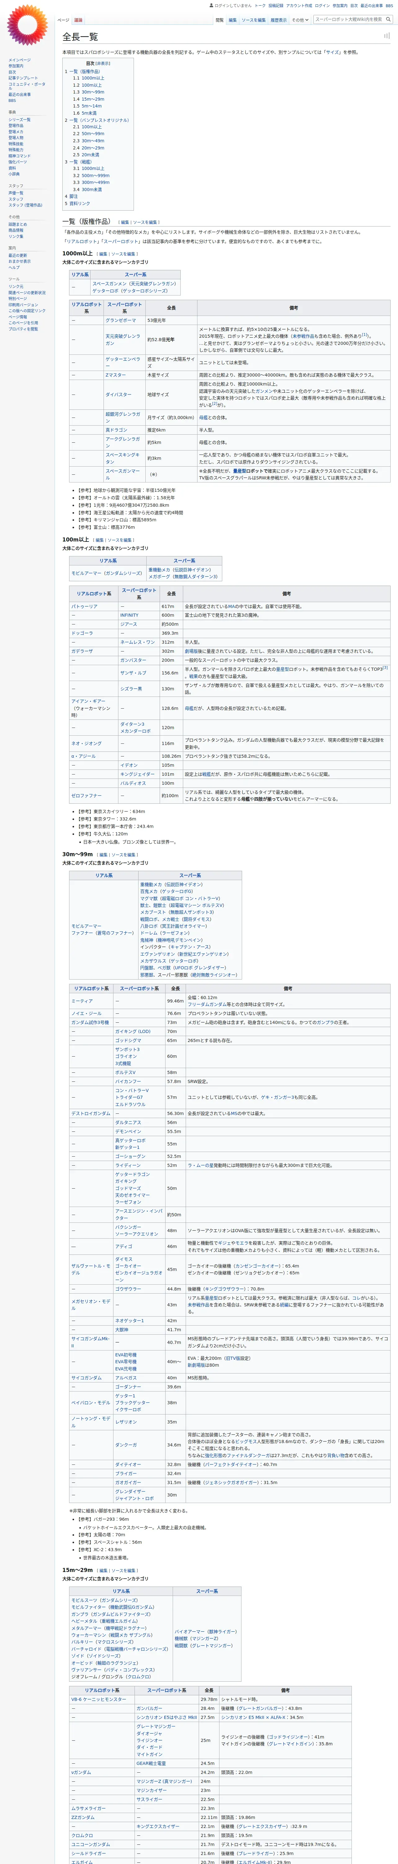Open 登場人物 in the sidebar
Screen dimensions: 398x1864
click(16, 138)
